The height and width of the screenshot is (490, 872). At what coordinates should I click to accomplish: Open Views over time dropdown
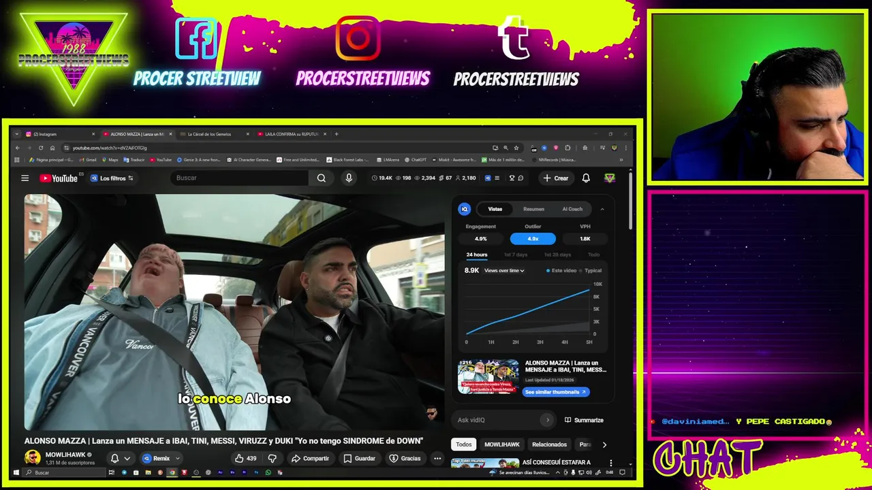pyautogui.click(x=504, y=270)
